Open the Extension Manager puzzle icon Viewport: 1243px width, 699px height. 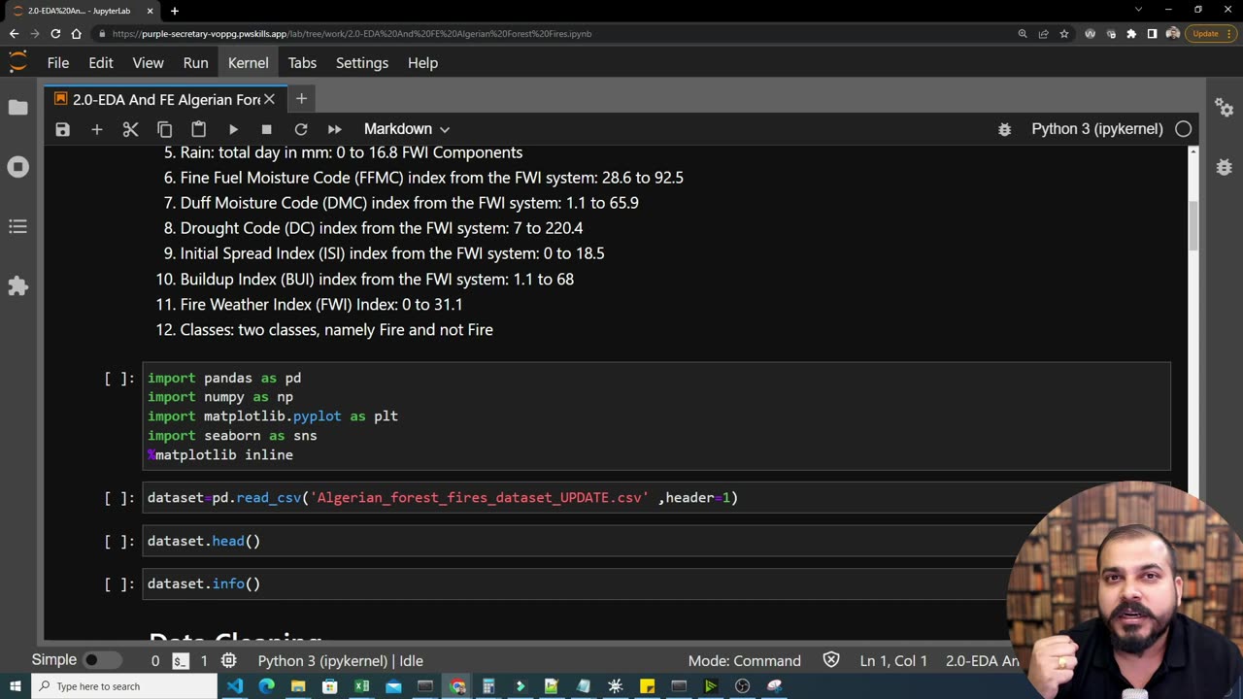tap(17, 286)
